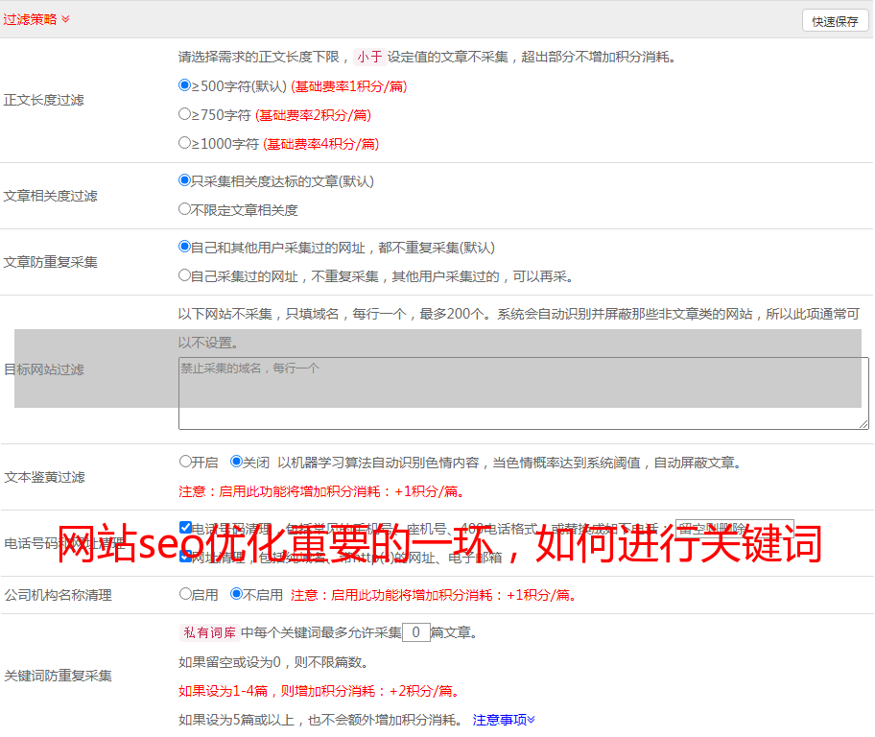
Task: Click the 文章相关度过滤 row label
Action: pos(51,196)
